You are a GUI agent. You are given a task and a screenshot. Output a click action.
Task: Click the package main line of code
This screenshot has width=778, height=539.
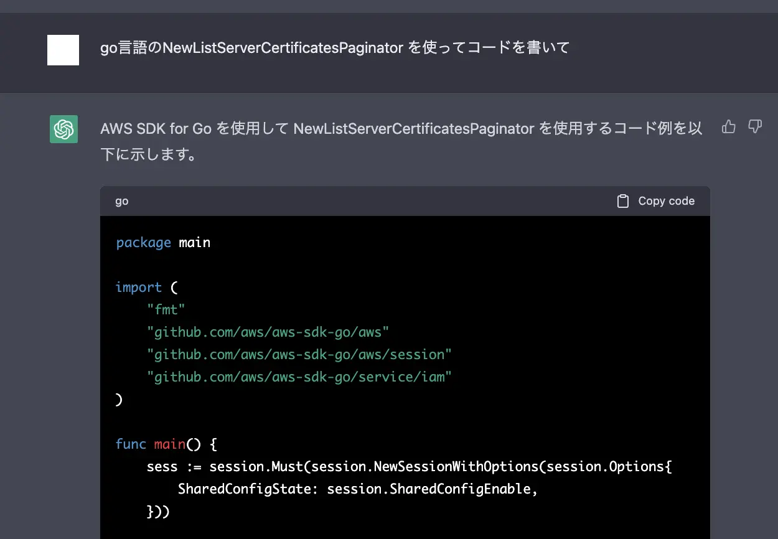pos(163,242)
